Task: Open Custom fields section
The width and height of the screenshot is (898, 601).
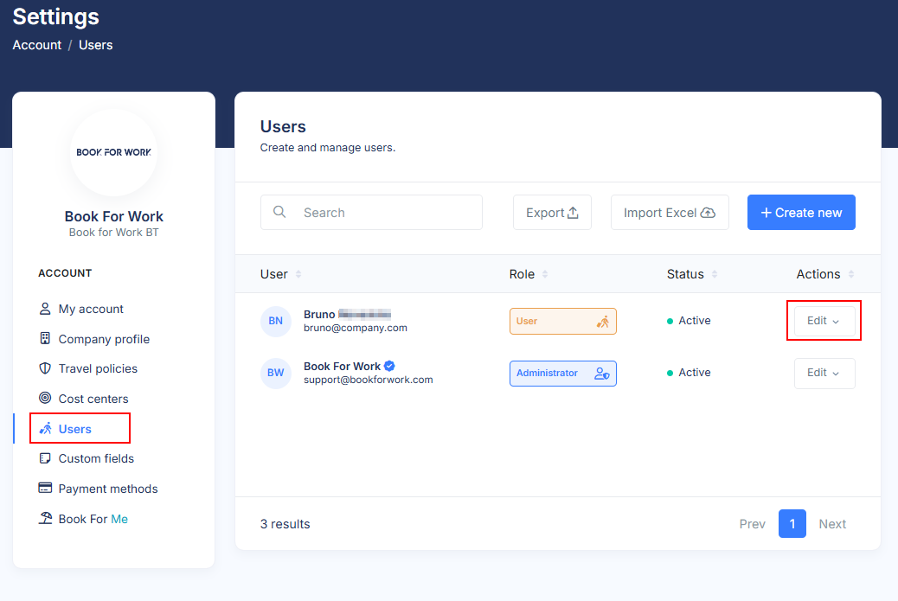Action: (86, 458)
